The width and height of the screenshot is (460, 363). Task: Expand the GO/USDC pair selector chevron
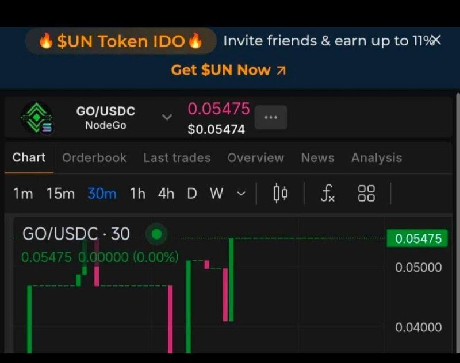[x=167, y=118]
